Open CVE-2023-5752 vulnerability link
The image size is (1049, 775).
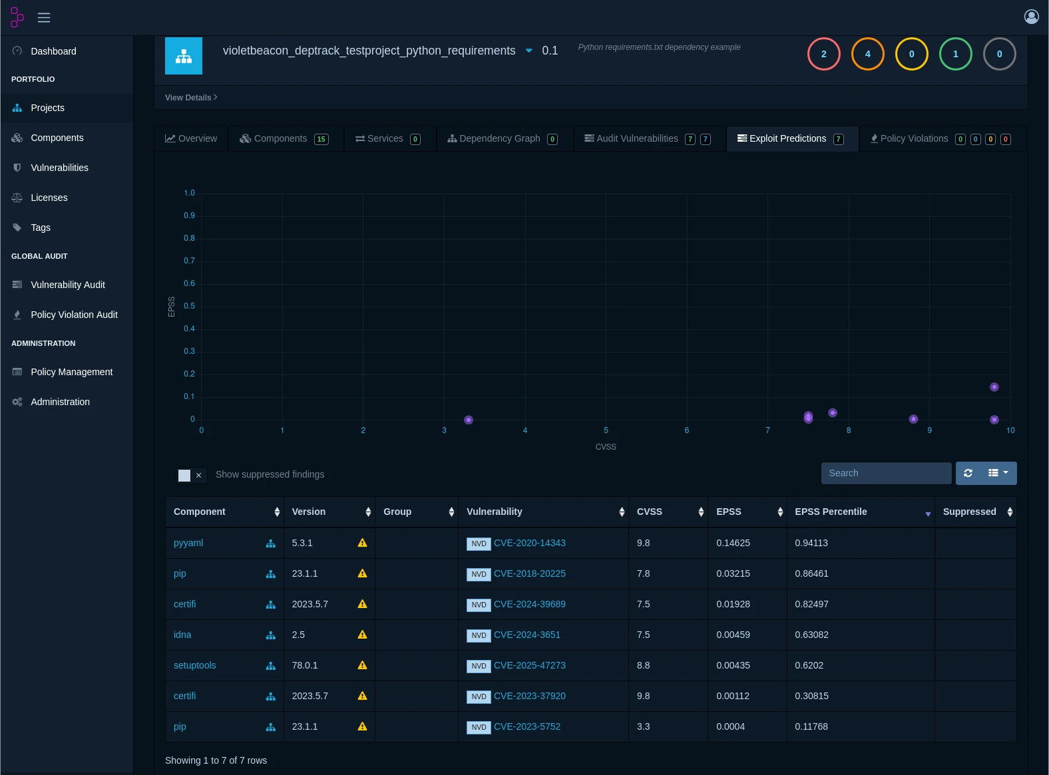527,726
